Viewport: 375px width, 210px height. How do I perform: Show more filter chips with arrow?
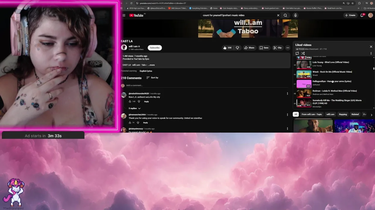(x=371, y=115)
